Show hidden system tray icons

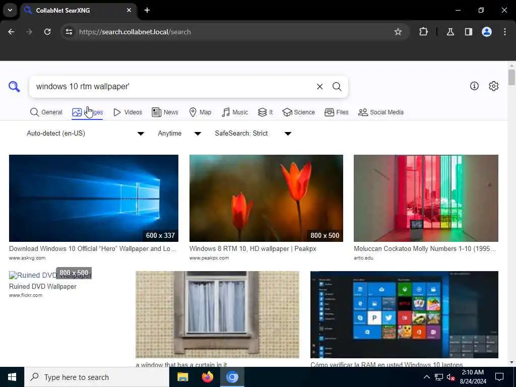coord(426,377)
